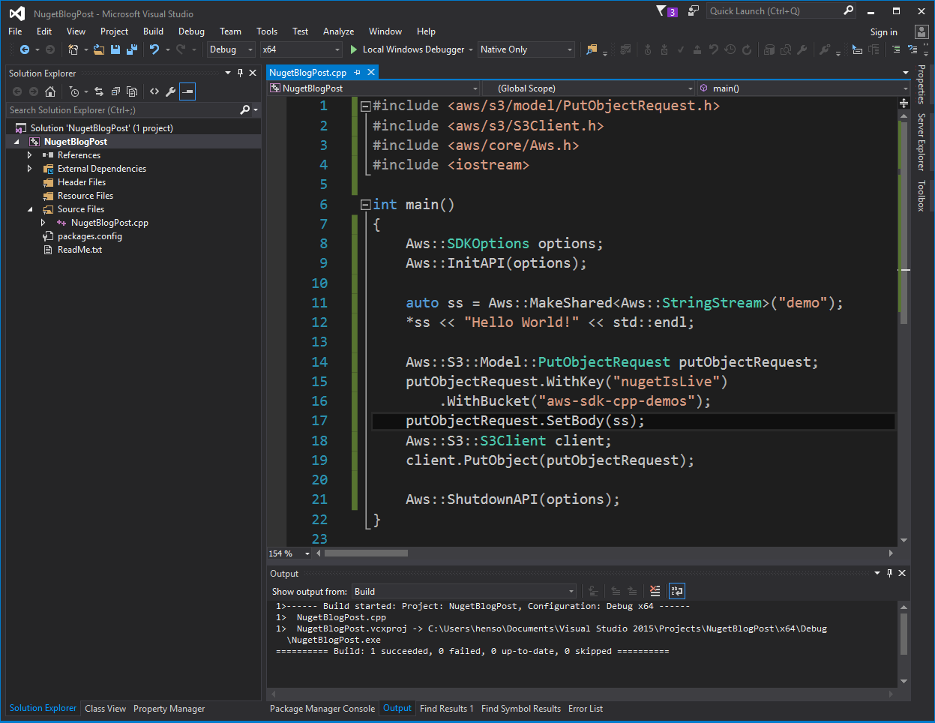Switch to the Error List tab

585,709
